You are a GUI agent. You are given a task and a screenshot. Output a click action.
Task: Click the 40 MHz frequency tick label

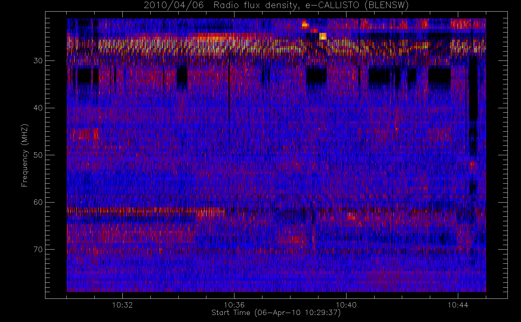pos(38,108)
